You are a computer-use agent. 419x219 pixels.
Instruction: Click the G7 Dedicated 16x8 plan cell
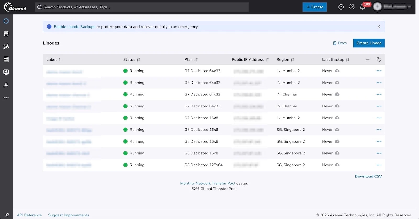[201, 118]
